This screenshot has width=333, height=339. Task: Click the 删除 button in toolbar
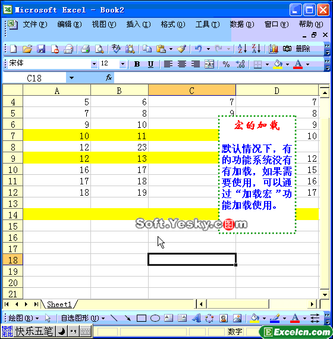(303, 49)
